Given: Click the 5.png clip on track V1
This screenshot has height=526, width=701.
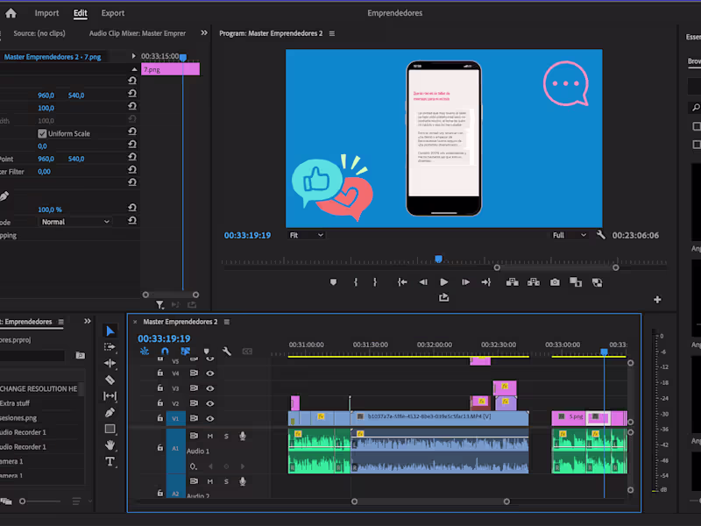Looking at the screenshot, I should [574, 418].
